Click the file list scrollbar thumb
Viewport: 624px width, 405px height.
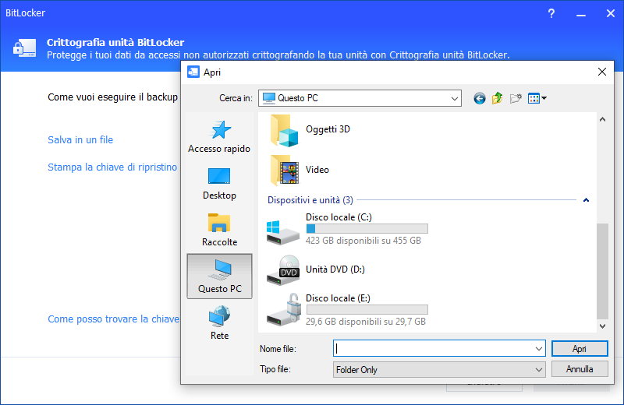click(602, 271)
